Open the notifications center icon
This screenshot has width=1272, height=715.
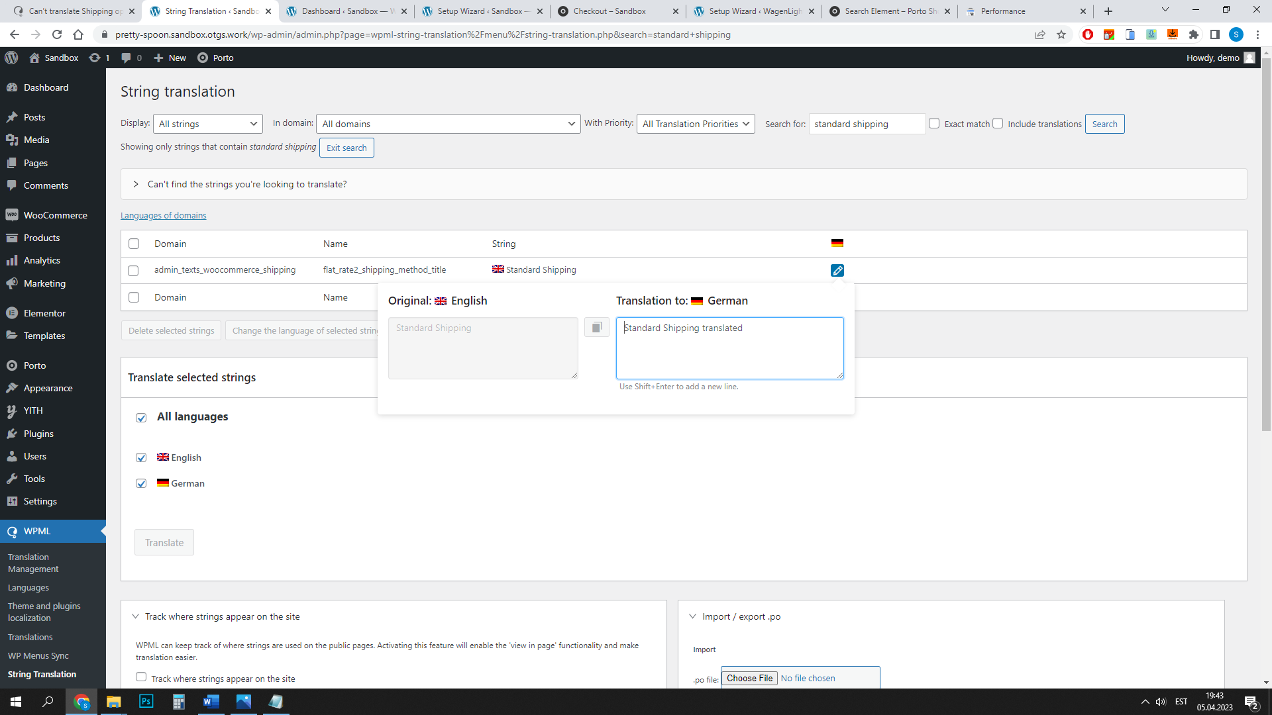click(x=1251, y=702)
